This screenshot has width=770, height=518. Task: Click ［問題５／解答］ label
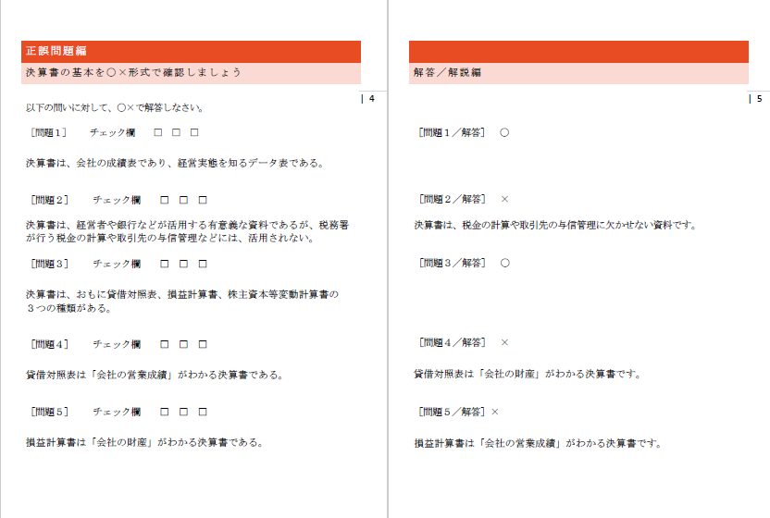pos(452,412)
